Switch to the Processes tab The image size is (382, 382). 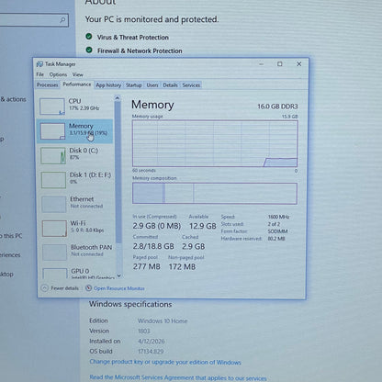(48, 85)
